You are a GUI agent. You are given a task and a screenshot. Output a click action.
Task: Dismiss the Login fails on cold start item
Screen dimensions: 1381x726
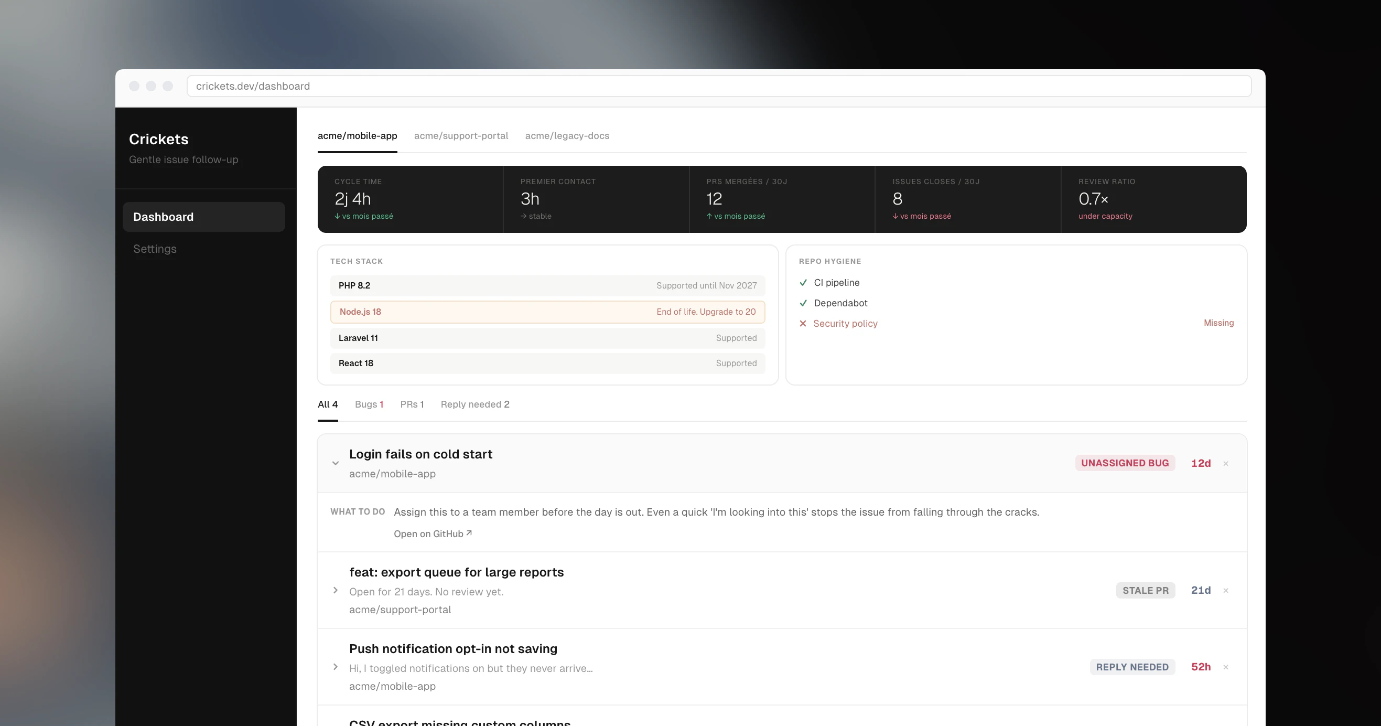pyautogui.click(x=1225, y=464)
